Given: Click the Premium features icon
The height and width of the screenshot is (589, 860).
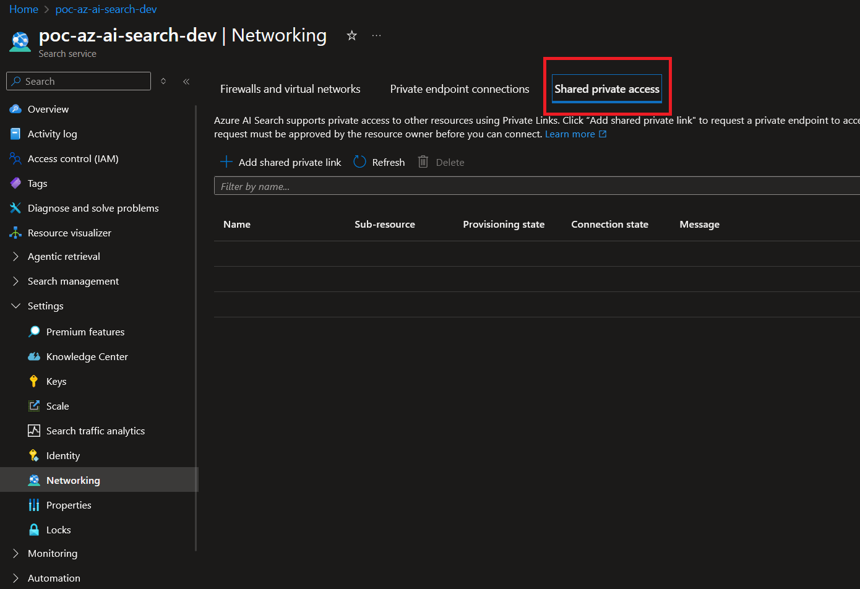Looking at the screenshot, I should click(x=34, y=332).
